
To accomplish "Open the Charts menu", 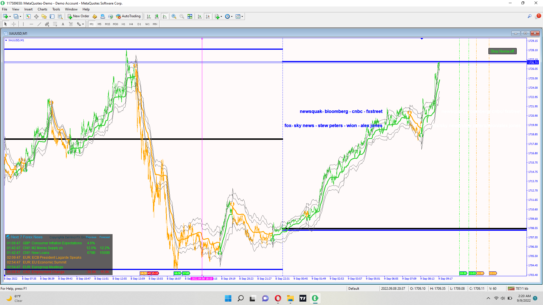I will (x=42, y=9).
